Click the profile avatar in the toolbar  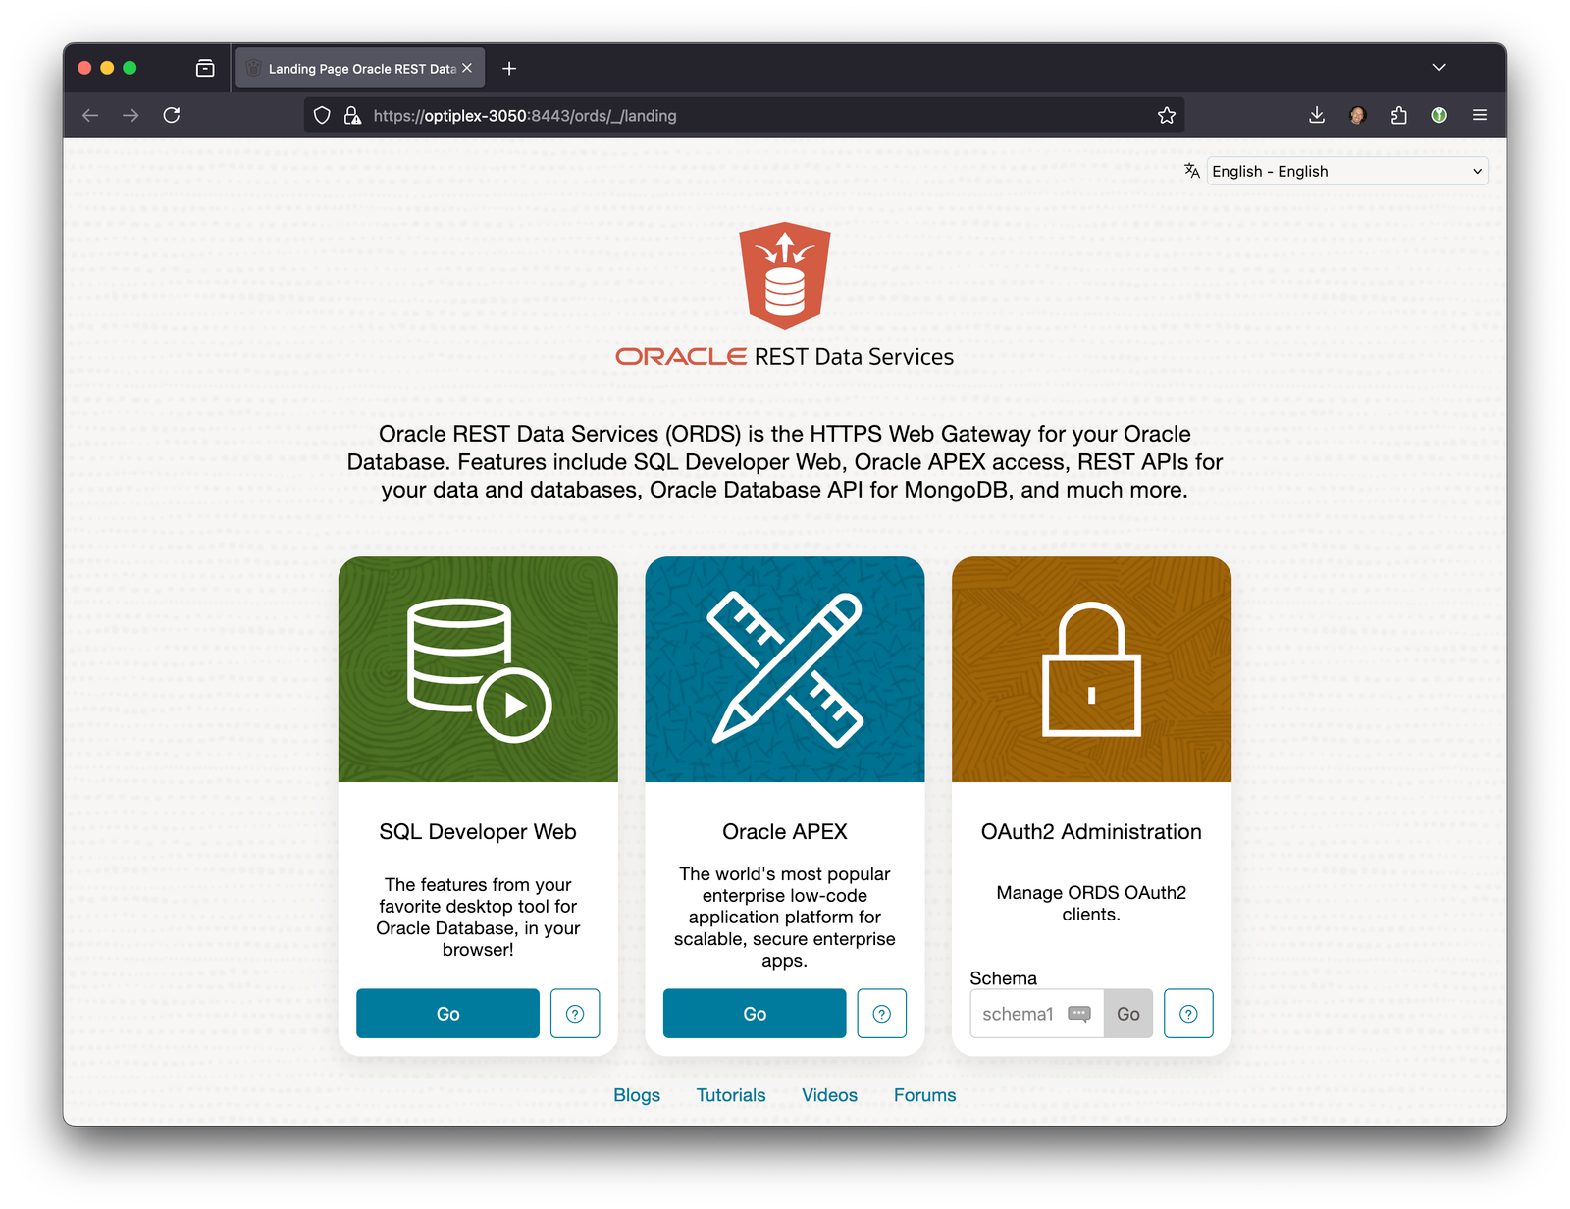[1358, 115]
